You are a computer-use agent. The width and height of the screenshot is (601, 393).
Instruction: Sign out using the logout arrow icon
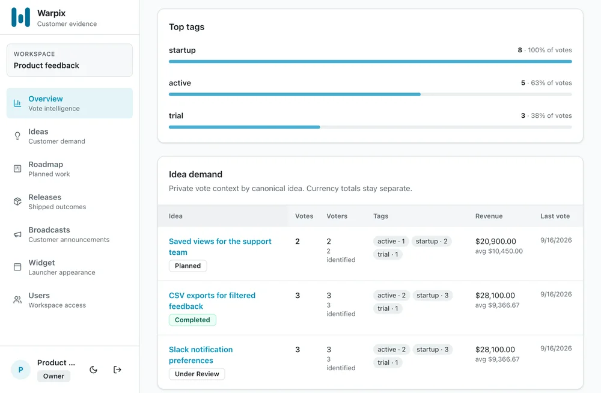[117, 370]
